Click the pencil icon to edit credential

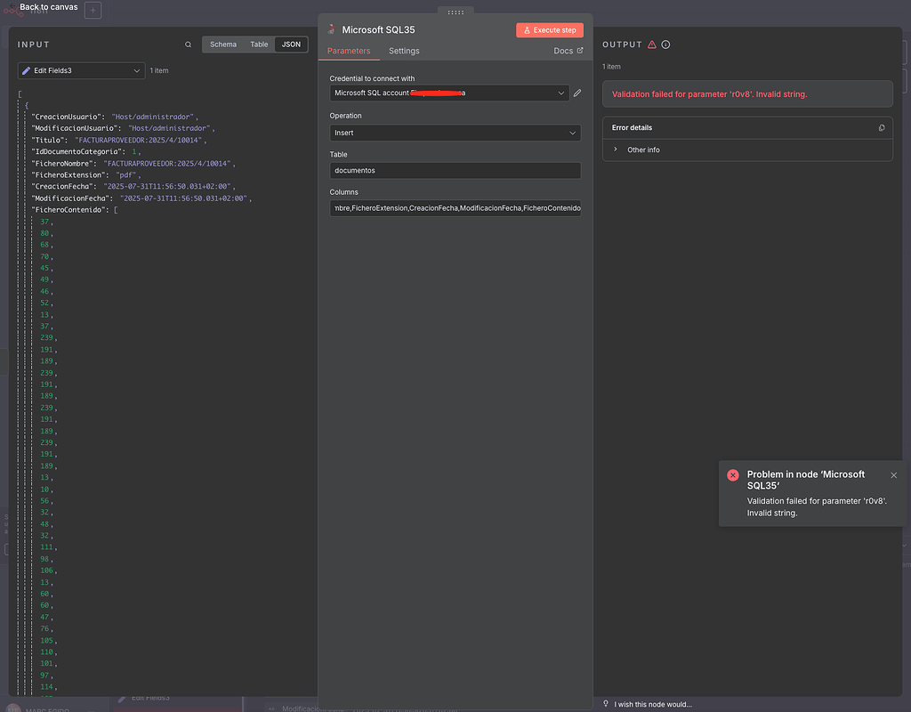pyautogui.click(x=576, y=93)
